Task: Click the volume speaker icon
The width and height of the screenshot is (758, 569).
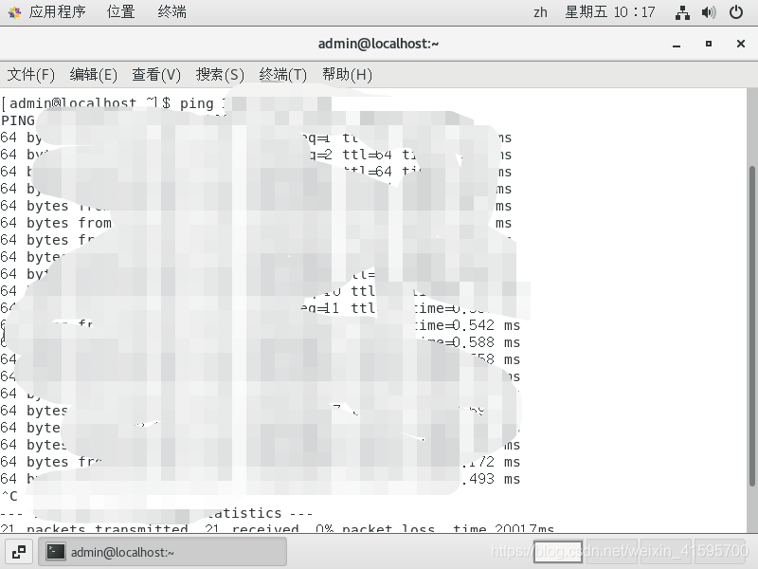Action: click(x=709, y=12)
